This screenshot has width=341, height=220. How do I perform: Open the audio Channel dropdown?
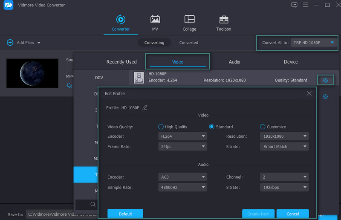pyautogui.click(x=284, y=177)
